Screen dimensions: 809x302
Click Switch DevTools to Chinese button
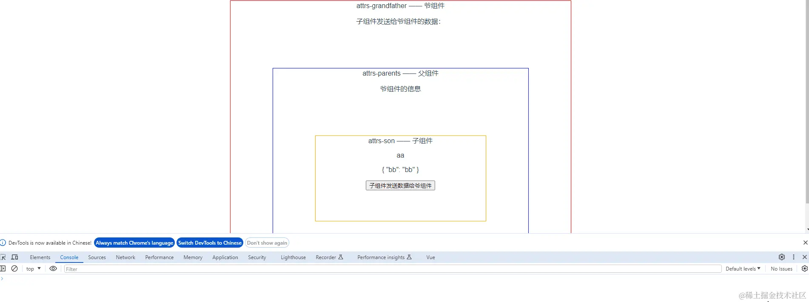(x=210, y=243)
